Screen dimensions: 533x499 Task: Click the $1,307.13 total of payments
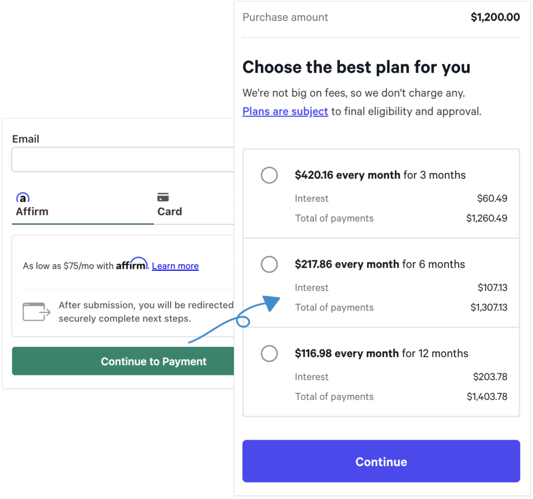(489, 308)
